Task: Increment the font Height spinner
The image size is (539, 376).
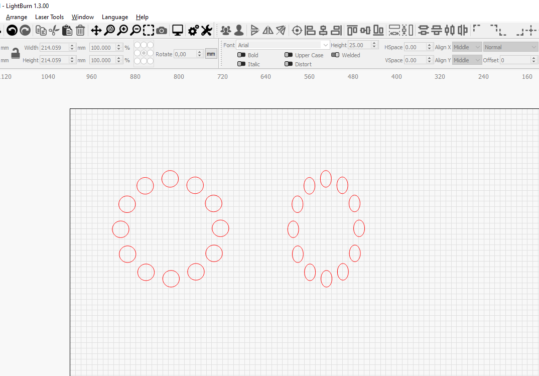Action: (x=375, y=43)
